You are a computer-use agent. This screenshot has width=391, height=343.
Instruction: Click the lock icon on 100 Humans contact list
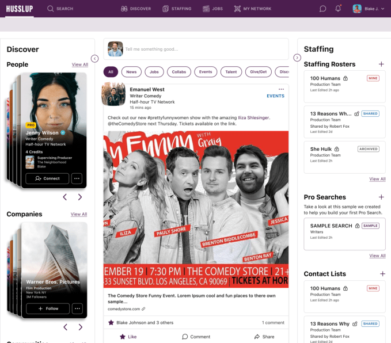pyautogui.click(x=346, y=288)
